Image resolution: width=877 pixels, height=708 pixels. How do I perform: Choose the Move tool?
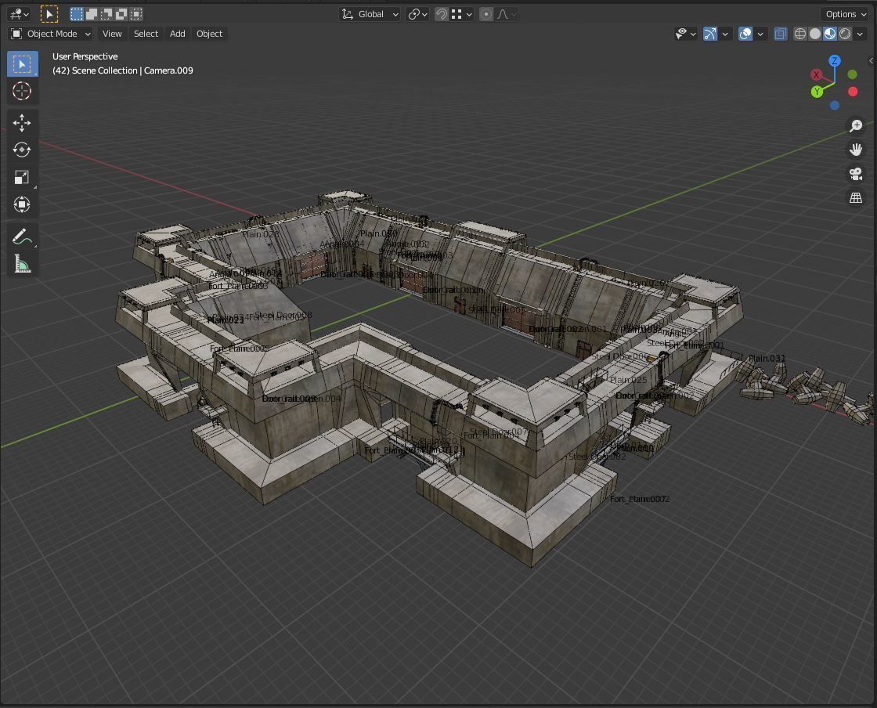tap(22, 122)
